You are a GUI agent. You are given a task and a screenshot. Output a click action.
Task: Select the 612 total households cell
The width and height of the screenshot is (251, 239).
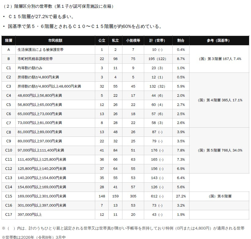tap(158, 196)
